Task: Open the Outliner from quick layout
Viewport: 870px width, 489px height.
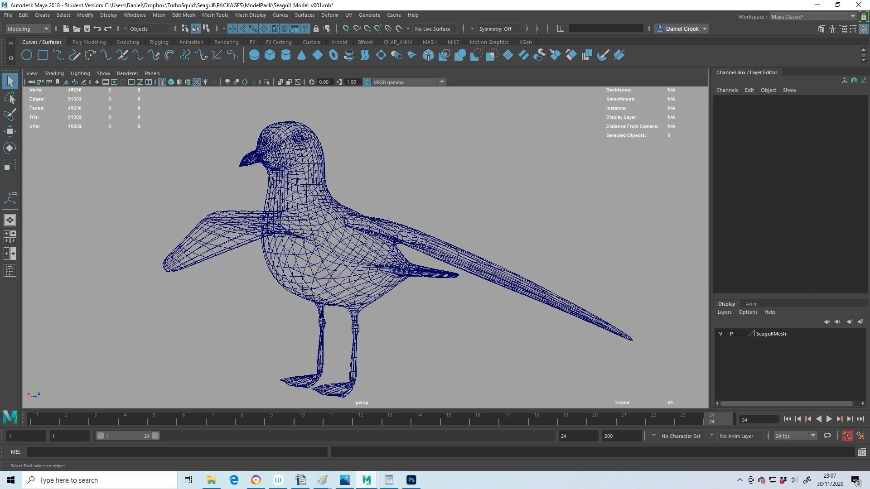Action: click(x=10, y=271)
